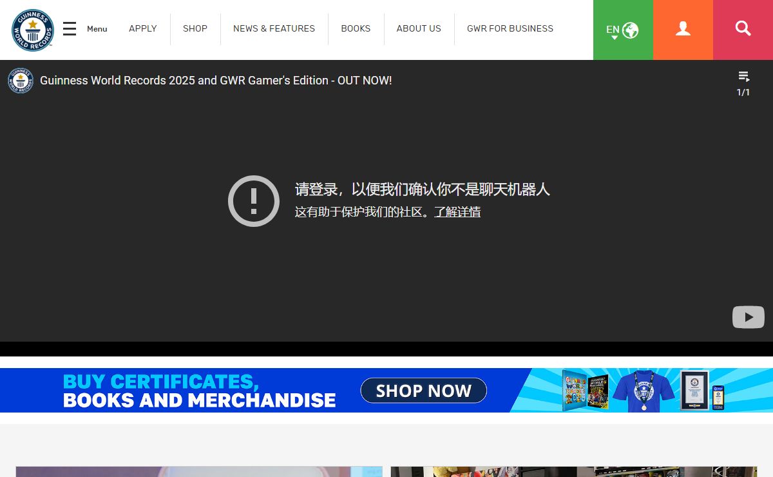Open the APPLY menu item

click(143, 28)
